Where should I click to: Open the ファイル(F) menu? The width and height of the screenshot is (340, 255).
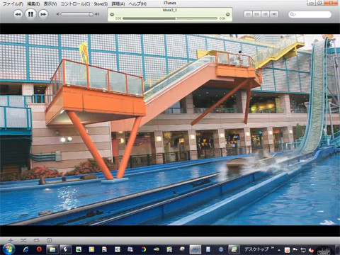13,4
